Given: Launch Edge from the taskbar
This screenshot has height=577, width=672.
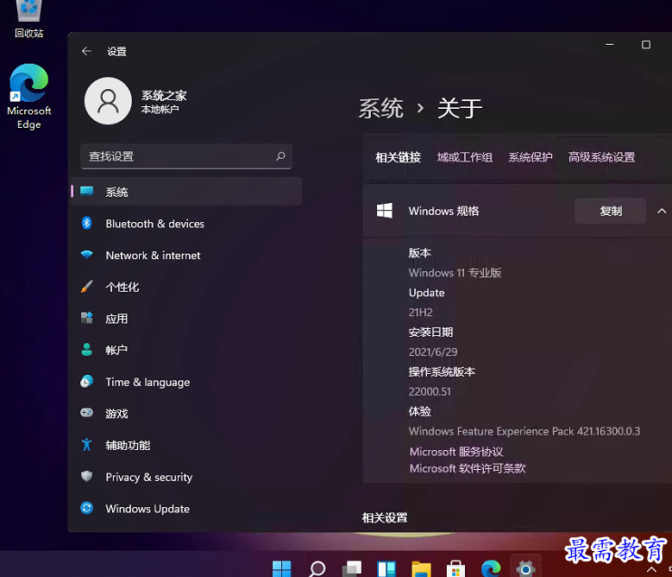Looking at the screenshot, I should (x=491, y=569).
